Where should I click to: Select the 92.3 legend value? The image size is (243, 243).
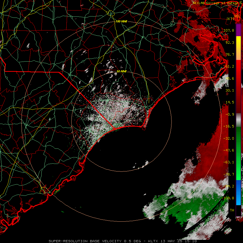230,42
